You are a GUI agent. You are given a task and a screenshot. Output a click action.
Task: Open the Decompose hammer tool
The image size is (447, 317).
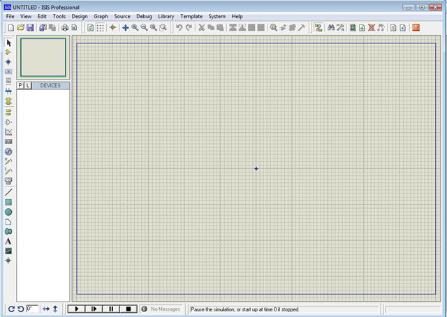point(302,28)
